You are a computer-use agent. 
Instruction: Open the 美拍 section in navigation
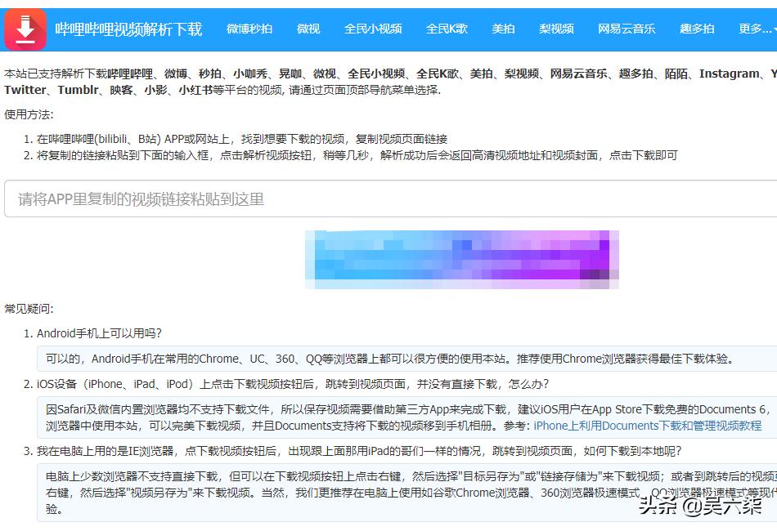(x=504, y=28)
